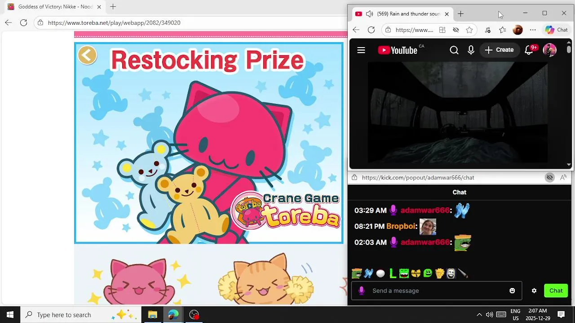This screenshot has width=575, height=323.
Task: Open Favorites list in YouTube window toolbar
Action: (503, 30)
